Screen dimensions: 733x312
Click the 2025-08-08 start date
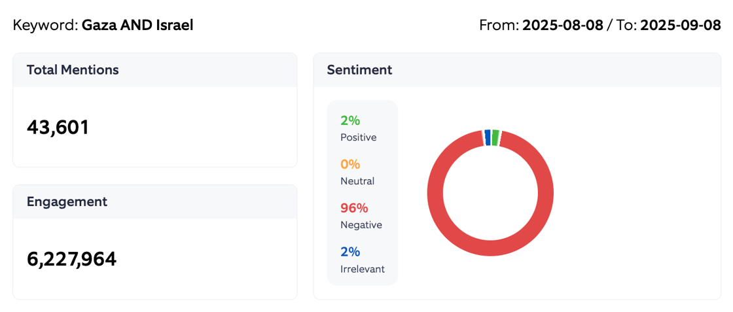click(x=562, y=26)
